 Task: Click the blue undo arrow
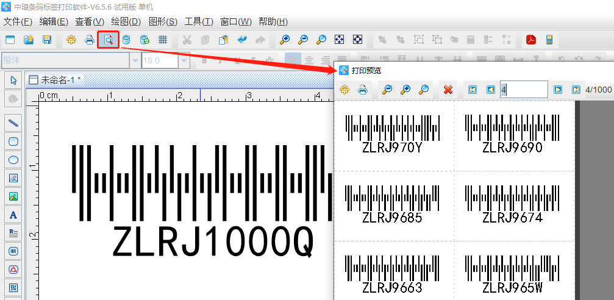[242, 40]
